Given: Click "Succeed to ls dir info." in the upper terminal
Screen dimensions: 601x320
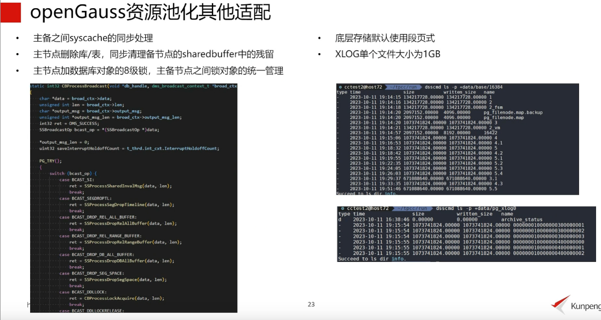Looking at the screenshot, I should [x=367, y=193].
